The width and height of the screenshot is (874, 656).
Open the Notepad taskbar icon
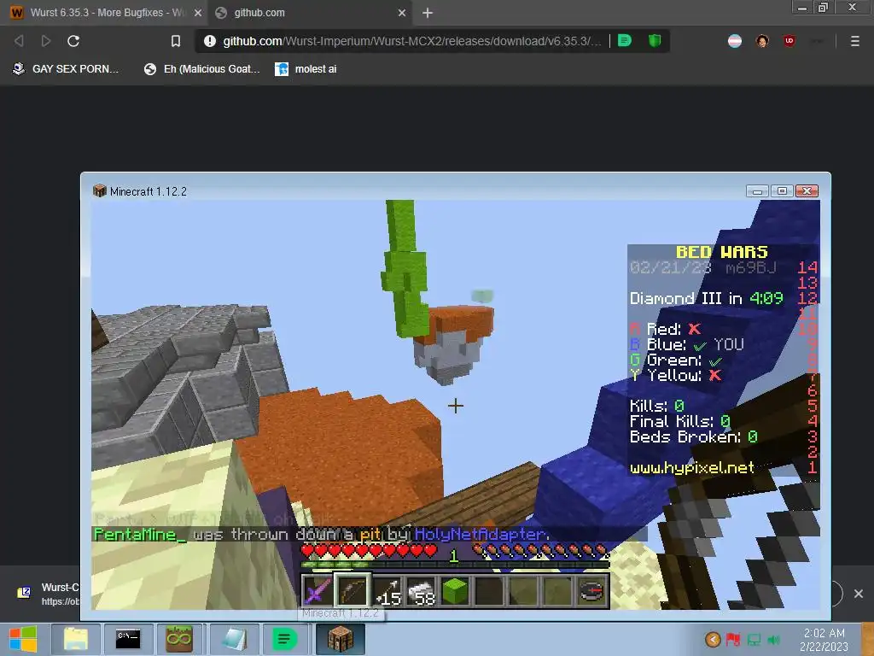233,639
